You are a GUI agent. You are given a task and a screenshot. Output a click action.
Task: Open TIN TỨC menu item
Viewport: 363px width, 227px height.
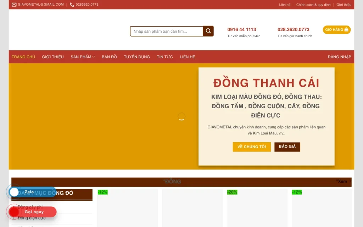[x=165, y=57]
